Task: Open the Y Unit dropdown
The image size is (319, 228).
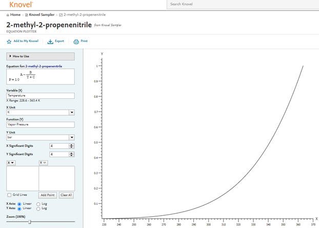Action: click(71, 137)
